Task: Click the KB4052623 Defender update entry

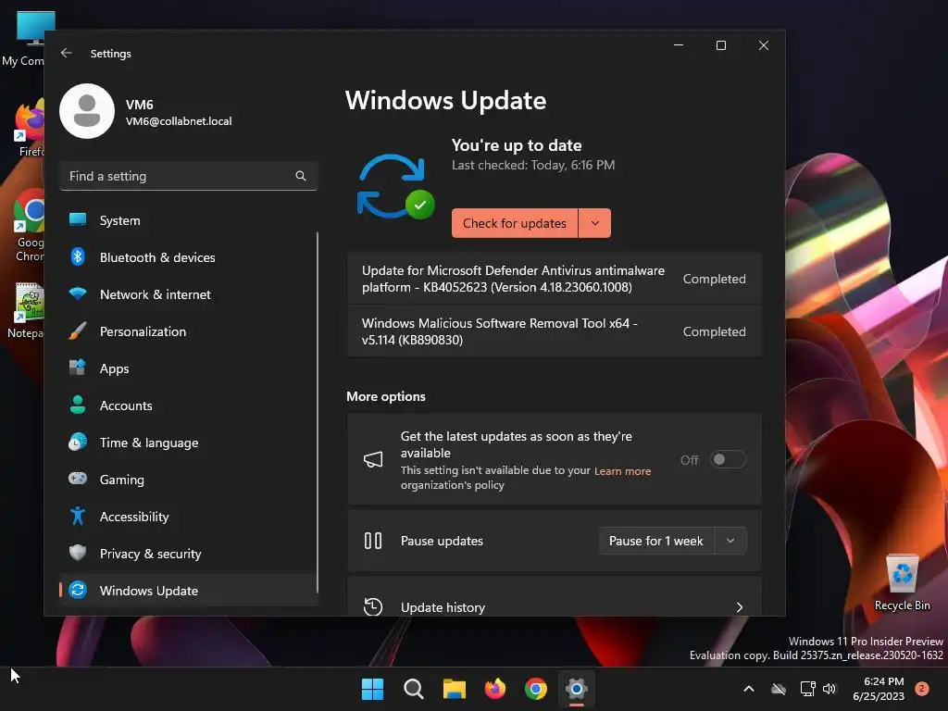Action: click(554, 279)
